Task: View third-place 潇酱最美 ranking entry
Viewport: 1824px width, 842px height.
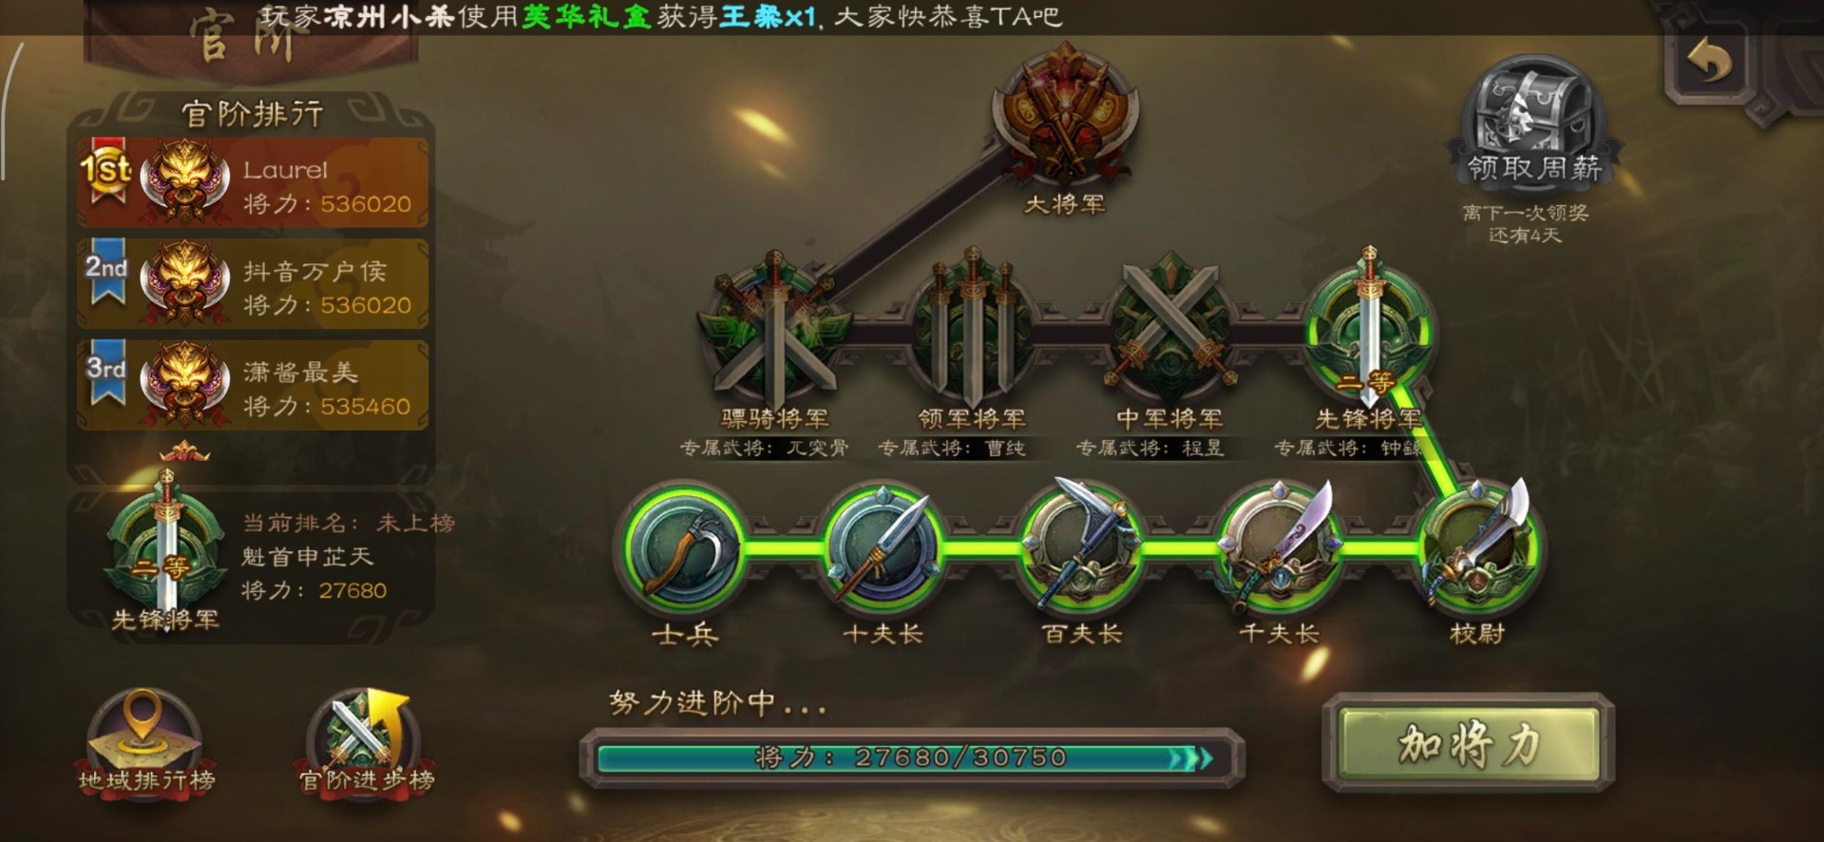Action: click(253, 385)
